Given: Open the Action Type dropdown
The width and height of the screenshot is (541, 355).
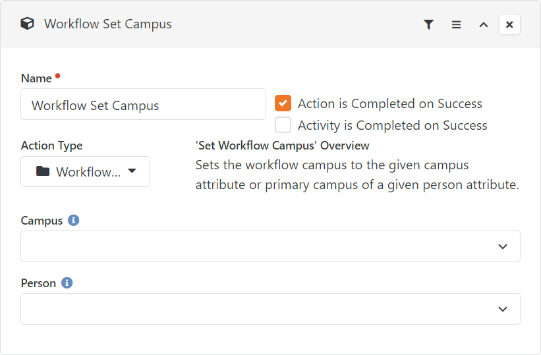Looking at the screenshot, I should (85, 171).
